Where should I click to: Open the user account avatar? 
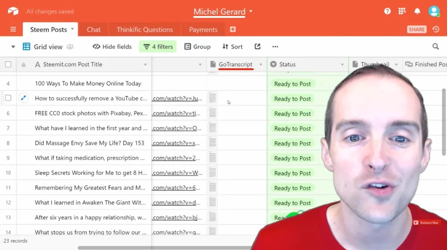434,12
